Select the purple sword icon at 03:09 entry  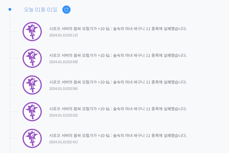tap(32, 58)
